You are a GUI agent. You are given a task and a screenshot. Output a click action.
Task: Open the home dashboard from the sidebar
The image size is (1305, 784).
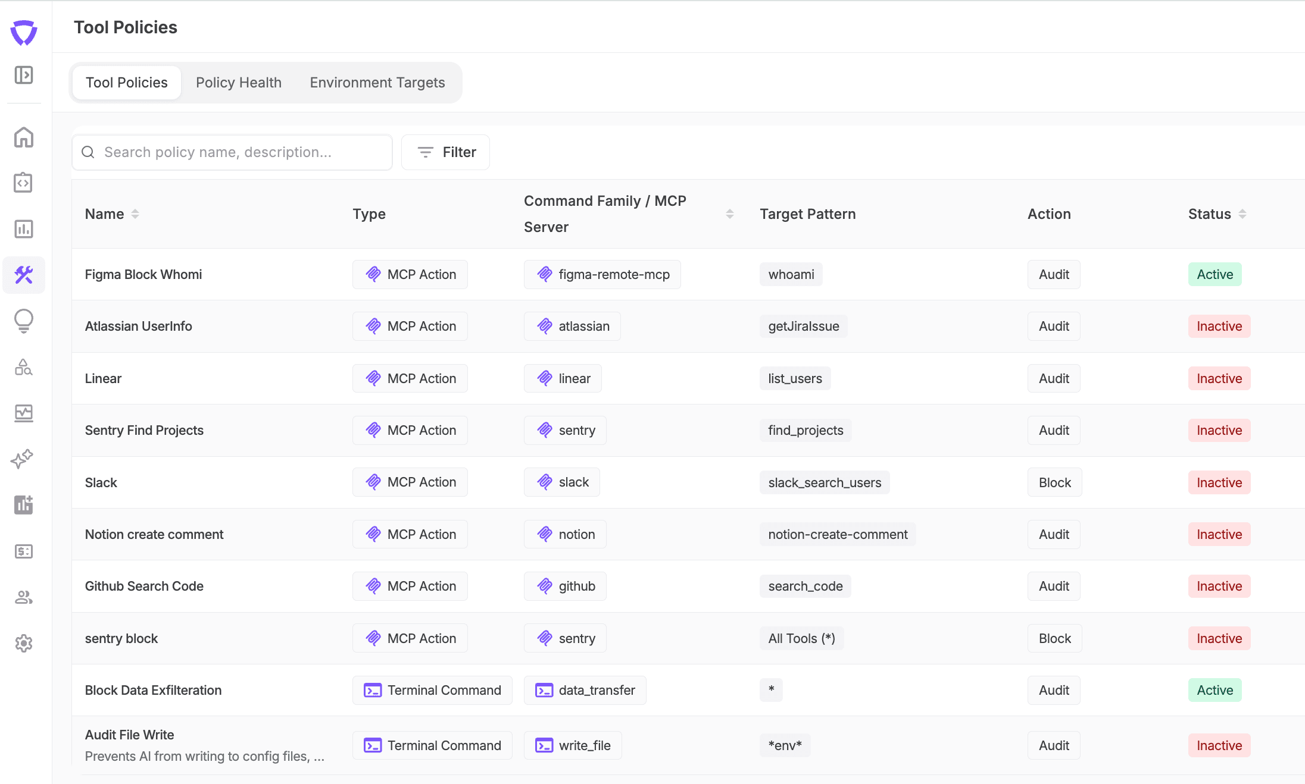tap(24, 137)
